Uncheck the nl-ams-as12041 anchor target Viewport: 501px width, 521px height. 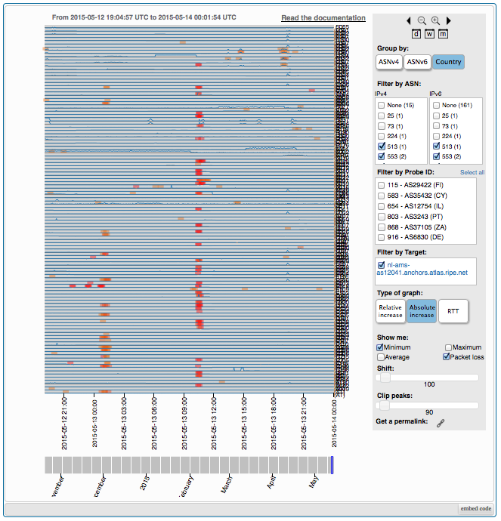point(381,265)
